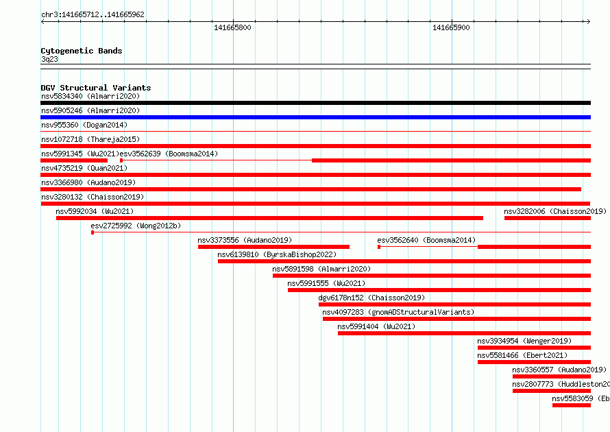Open the nsv6139810 (ByrskaBishop2022) variant
The height and width of the screenshot is (432, 610).
[x=277, y=254]
